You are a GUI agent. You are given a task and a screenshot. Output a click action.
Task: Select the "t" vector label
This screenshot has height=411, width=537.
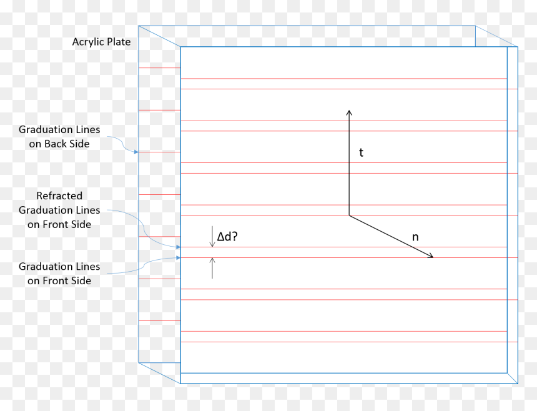pos(361,152)
